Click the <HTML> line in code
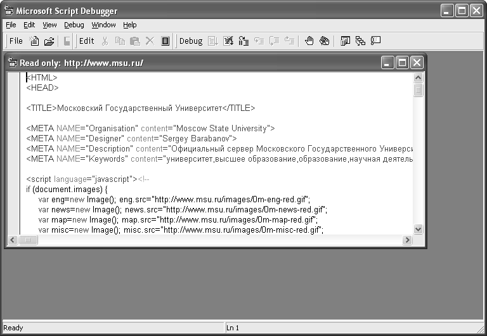Viewport: 487px width, 336px height. click(42, 77)
